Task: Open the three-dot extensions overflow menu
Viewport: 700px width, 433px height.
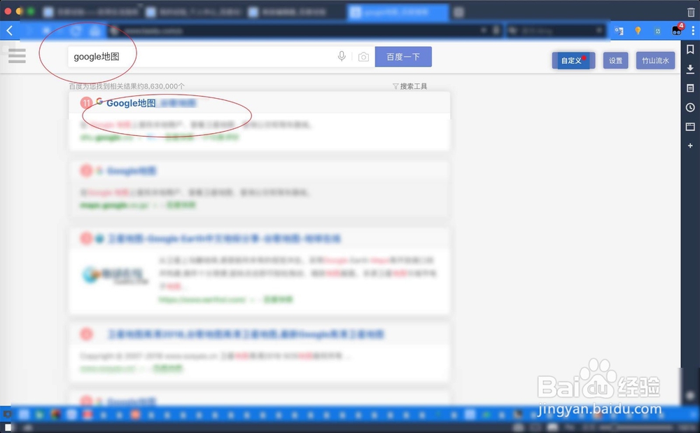Action: coord(693,30)
